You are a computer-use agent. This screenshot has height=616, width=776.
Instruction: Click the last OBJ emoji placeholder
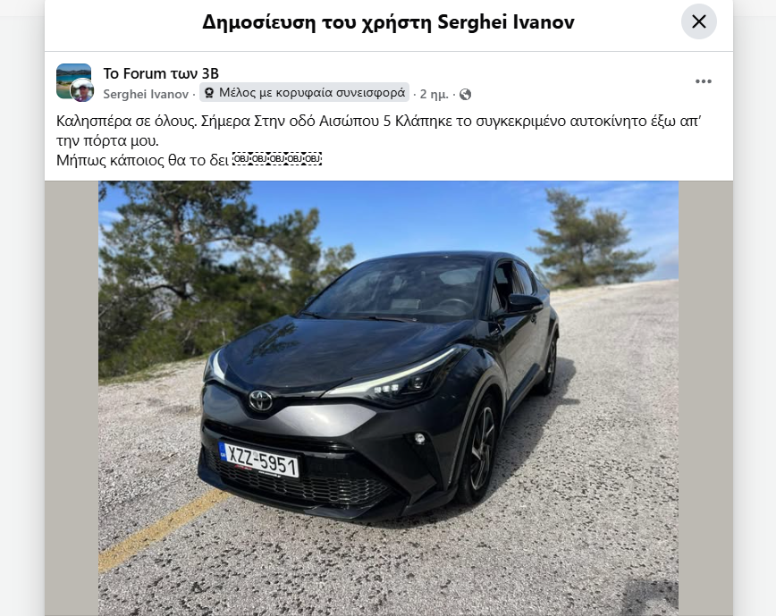[313, 159]
